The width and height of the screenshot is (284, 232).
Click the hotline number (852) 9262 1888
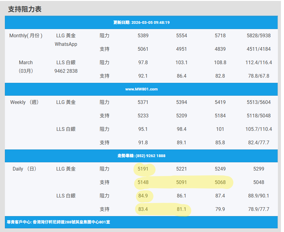pyautogui.click(x=141, y=156)
